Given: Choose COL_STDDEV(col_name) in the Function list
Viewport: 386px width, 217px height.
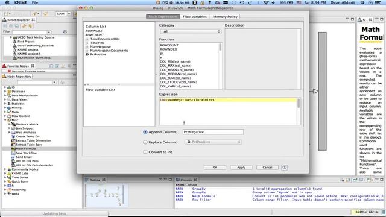Looking at the screenshot, I should (x=179, y=82).
